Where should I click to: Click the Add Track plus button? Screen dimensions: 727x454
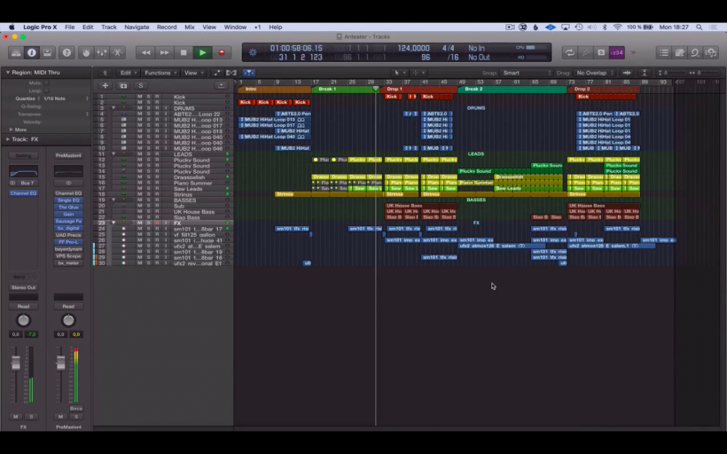[106, 85]
